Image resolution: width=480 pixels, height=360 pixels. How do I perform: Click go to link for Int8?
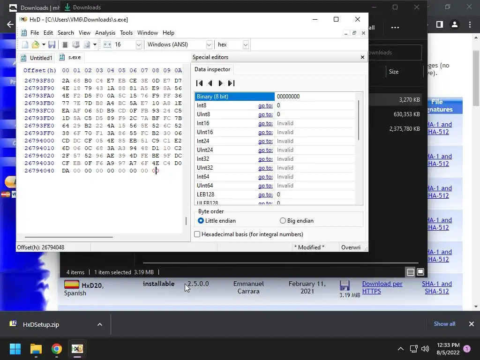(265, 105)
